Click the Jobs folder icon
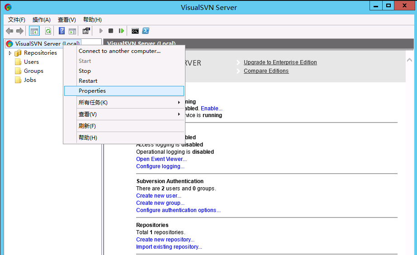Image resolution: width=417 pixels, height=255 pixels. tap(18, 80)
